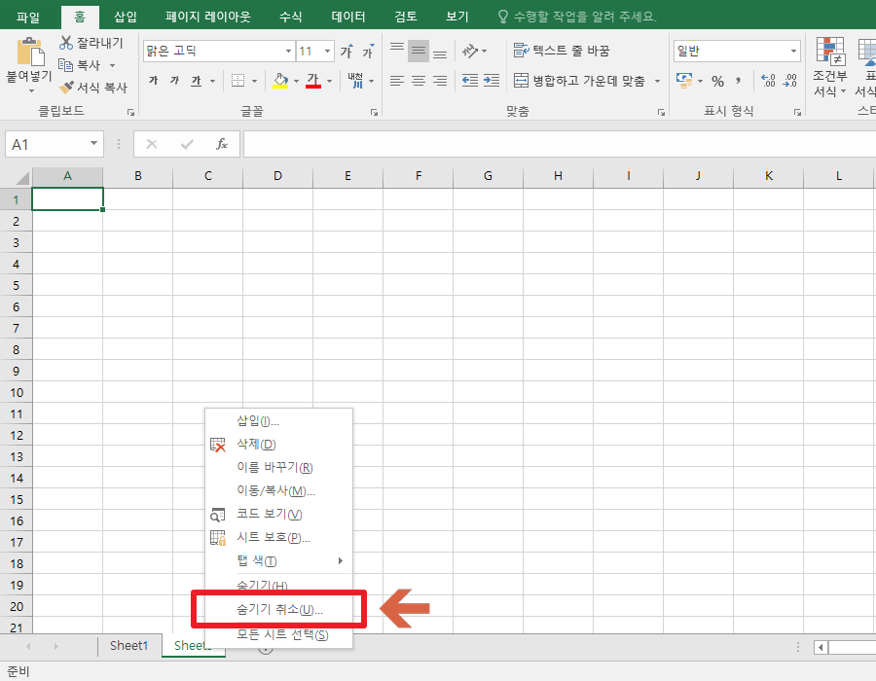This screenshot has width=876, height=681.
Task: Switch to the 페이지 레이아웃 tab
Action: pos(208,17)
